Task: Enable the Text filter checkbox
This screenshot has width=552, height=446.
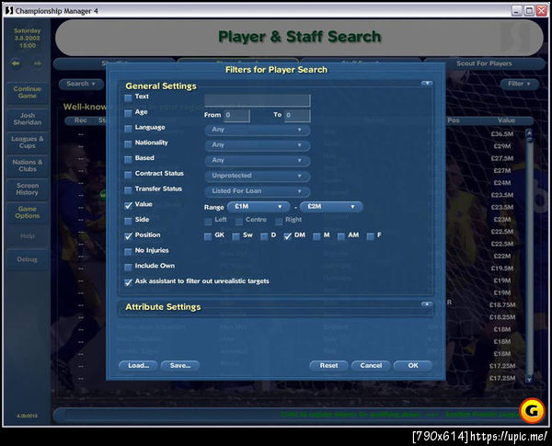Action: click(x=128, y=97)
